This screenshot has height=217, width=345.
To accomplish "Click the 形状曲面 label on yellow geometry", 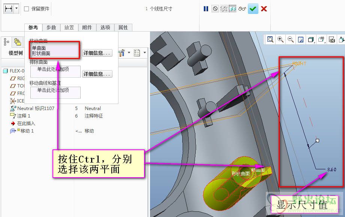I will (x=241, y=173).
